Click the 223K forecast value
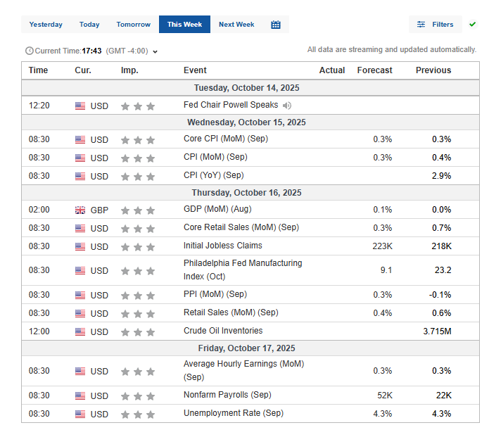 [382, 246]
